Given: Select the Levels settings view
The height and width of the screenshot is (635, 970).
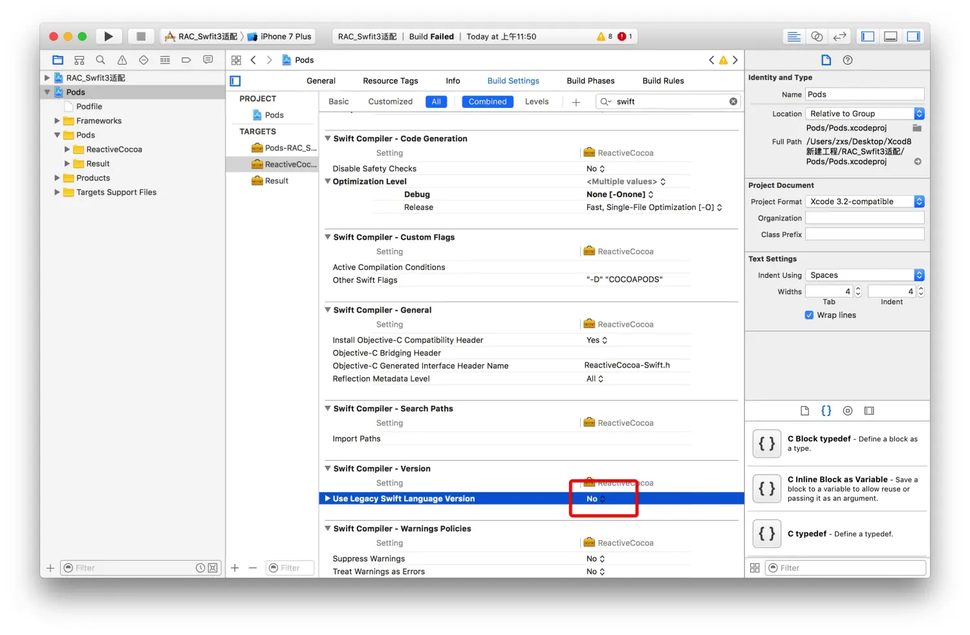Looking at the screenshot, I should tap(537, 101).
